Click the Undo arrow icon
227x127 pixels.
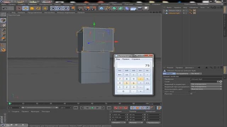pos(5,8)
